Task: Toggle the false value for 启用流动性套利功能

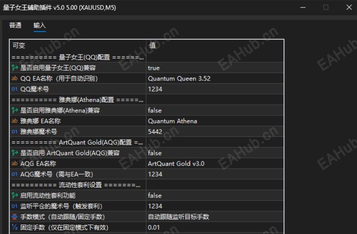Action: 215,196
